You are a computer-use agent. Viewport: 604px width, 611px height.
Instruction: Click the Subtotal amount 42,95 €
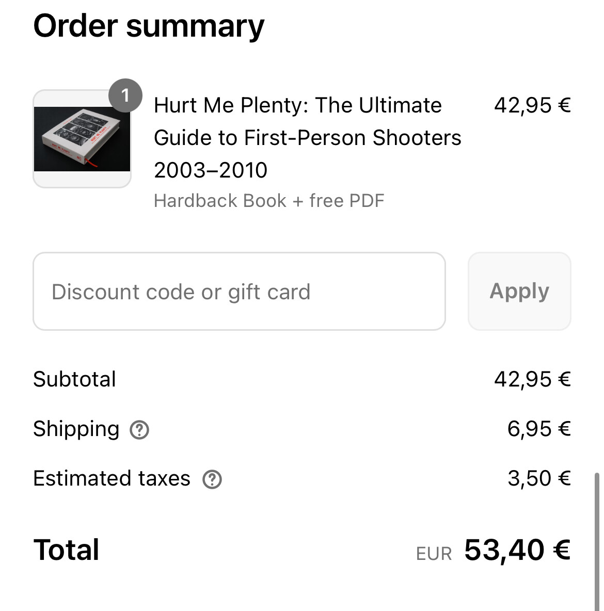click(x=532, y=379)
